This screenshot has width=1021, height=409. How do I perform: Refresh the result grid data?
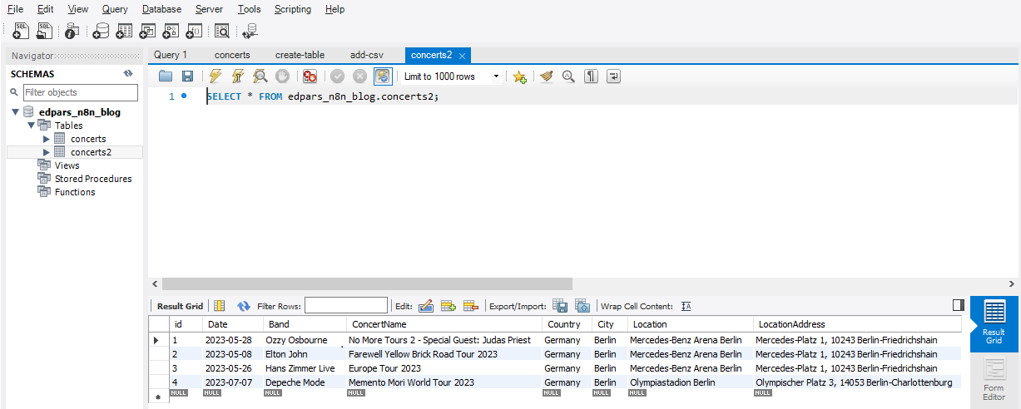click(244, 306)
